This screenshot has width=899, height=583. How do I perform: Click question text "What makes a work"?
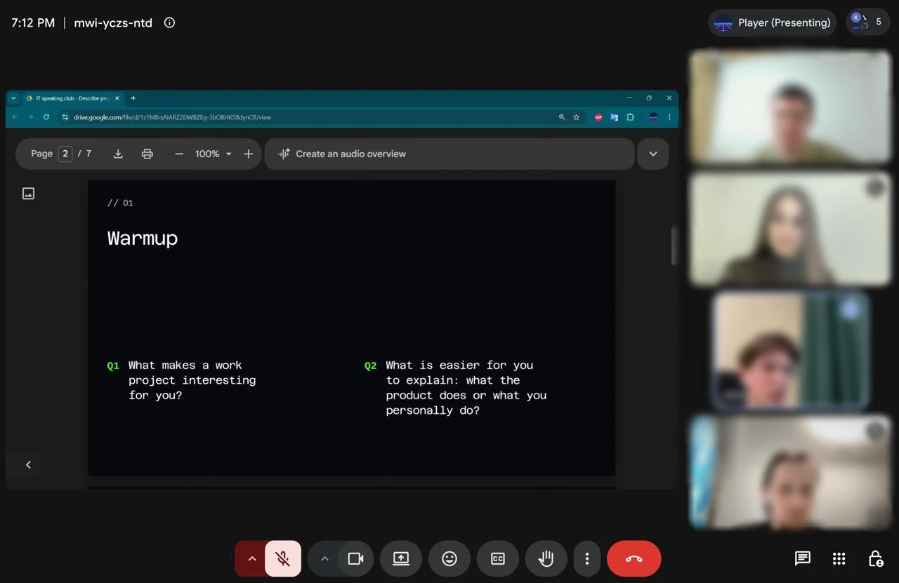(x=185, y=366)
